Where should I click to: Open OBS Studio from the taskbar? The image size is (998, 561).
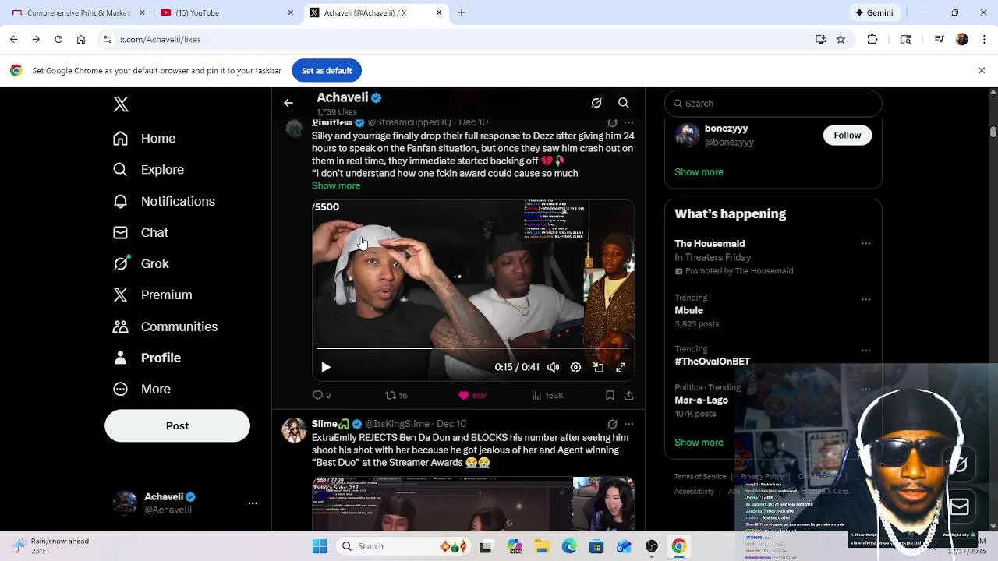pos(652,546)
